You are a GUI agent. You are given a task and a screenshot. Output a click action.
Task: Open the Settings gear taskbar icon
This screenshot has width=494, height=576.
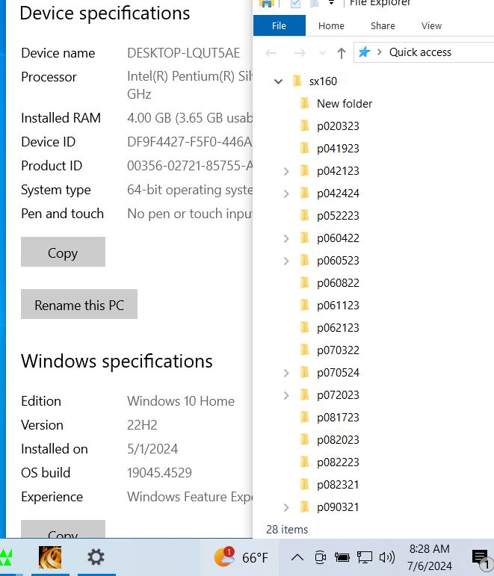96,557
